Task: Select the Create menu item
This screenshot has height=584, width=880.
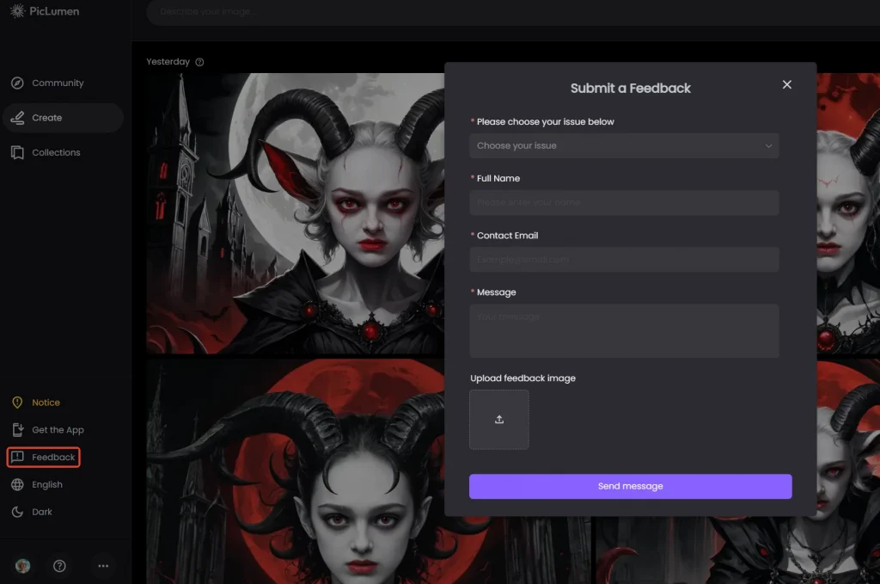Action: click(47, 118)
